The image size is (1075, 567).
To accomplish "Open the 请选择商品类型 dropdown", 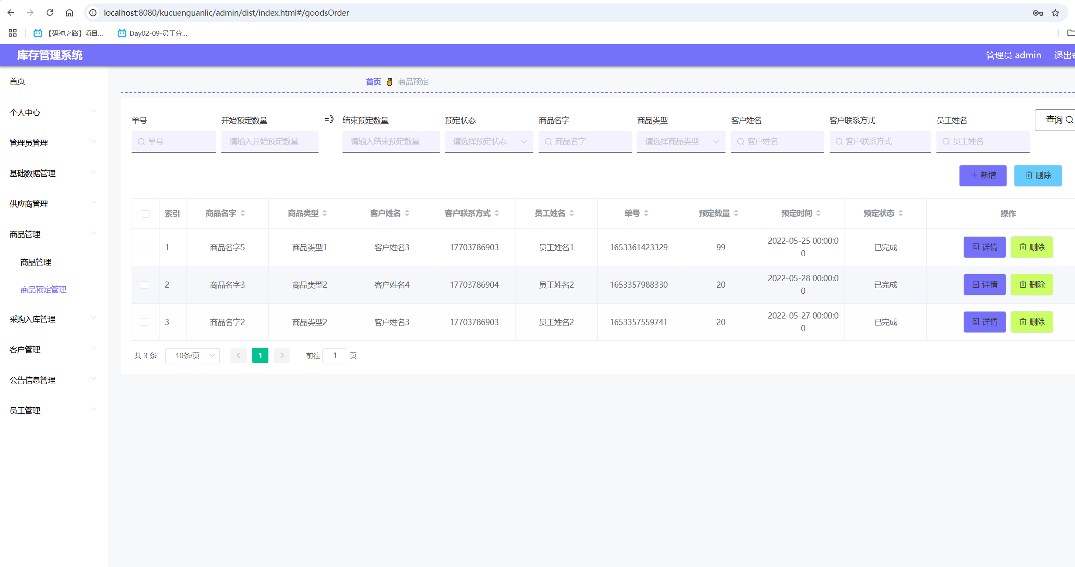I will [681, 141].
